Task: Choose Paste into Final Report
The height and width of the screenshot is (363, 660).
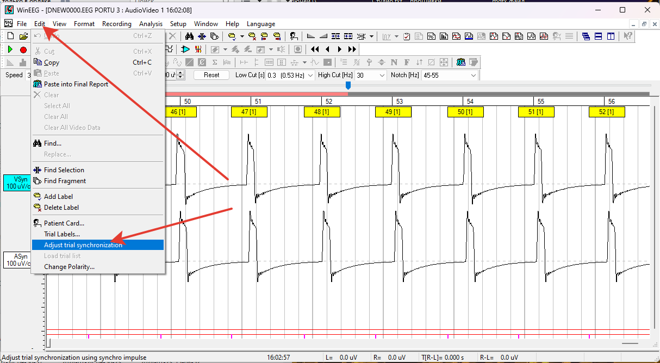Action: tap(98, 84)
